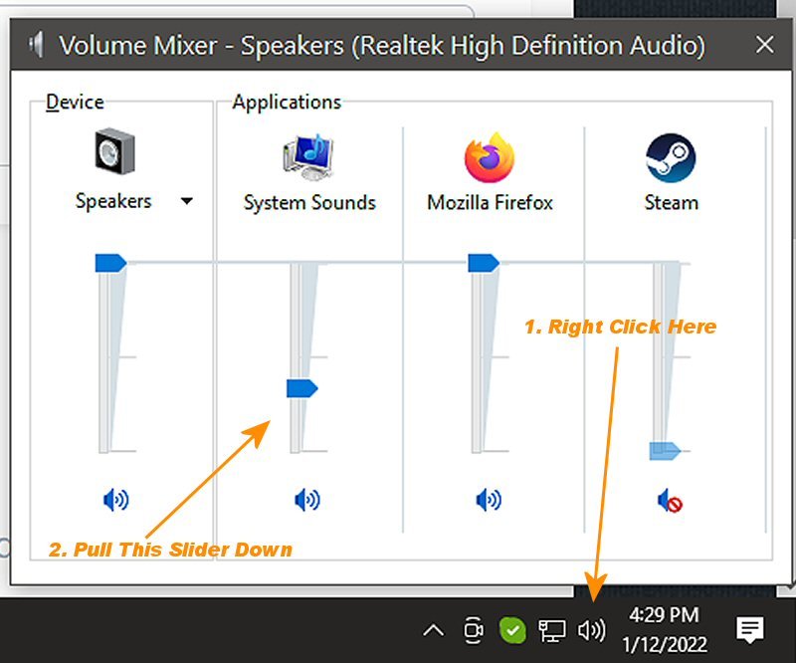Click the Steam application icon
The width and height of the screenshot is (796, 663).
click(x=671, y=157)
